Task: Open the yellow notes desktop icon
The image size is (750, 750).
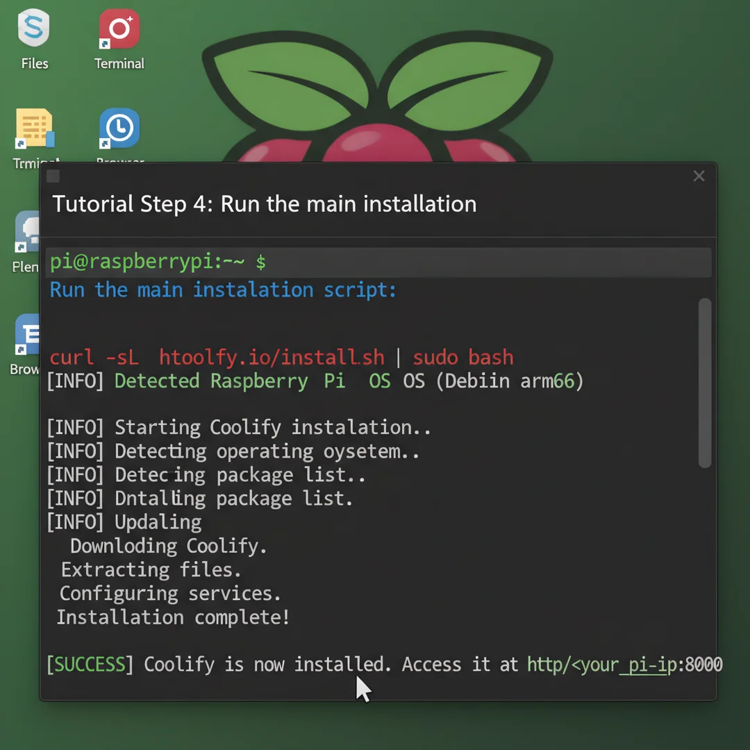Action: pyautogui.click(x=35, y=128)
